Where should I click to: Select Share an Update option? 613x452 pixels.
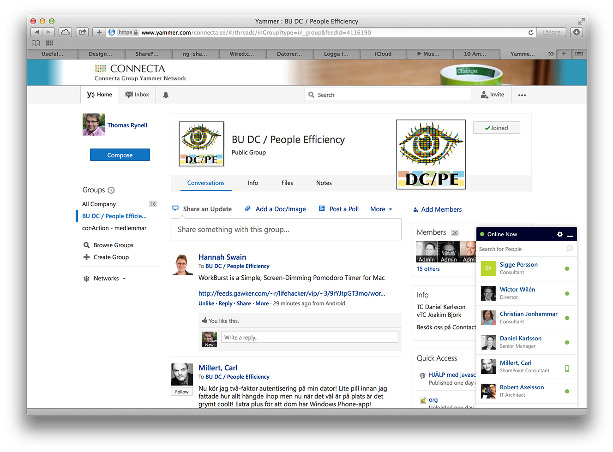202,209
